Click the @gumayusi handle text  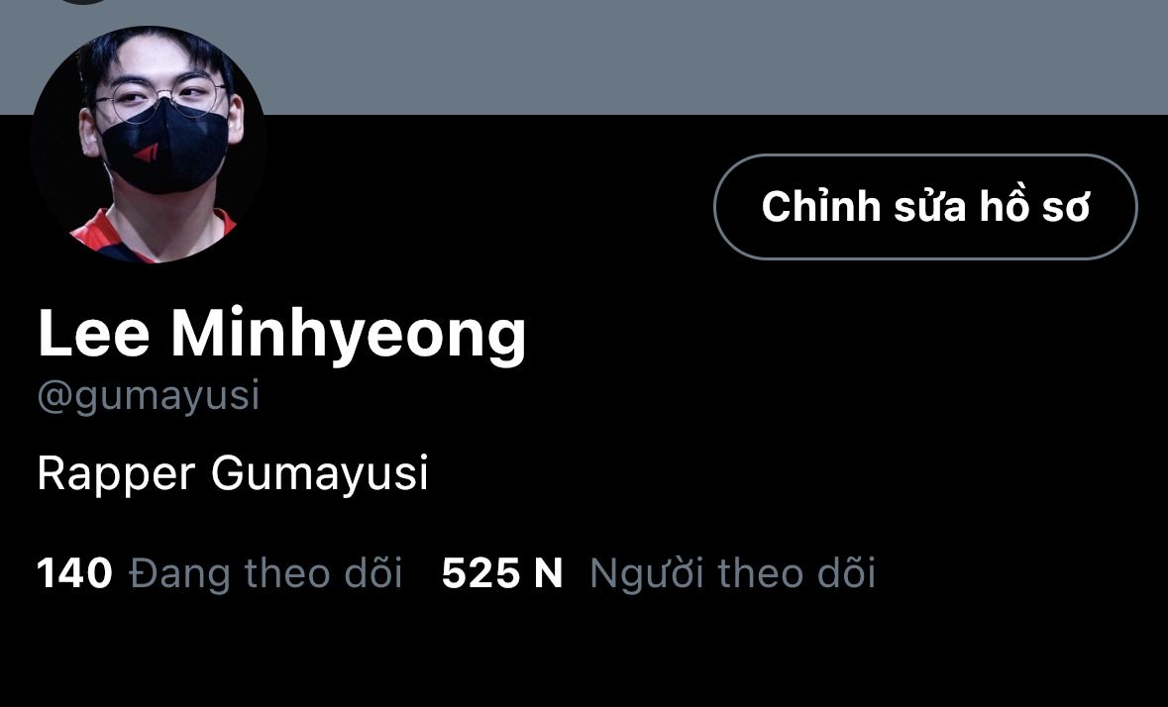pos(149,396)
